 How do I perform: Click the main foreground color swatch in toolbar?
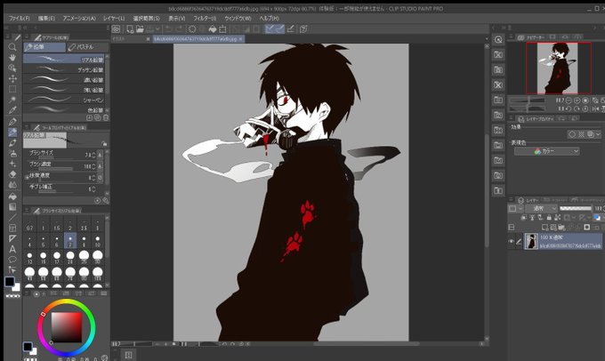pyautogui.click(x=10, y=282)
